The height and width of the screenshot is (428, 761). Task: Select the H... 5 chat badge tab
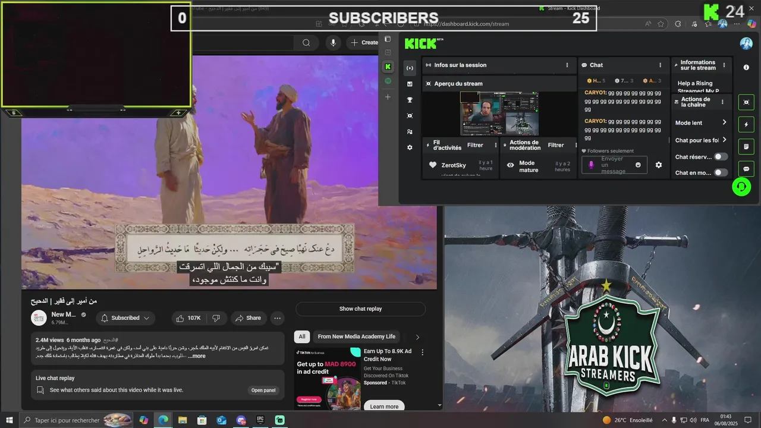[x=596, y=81]
